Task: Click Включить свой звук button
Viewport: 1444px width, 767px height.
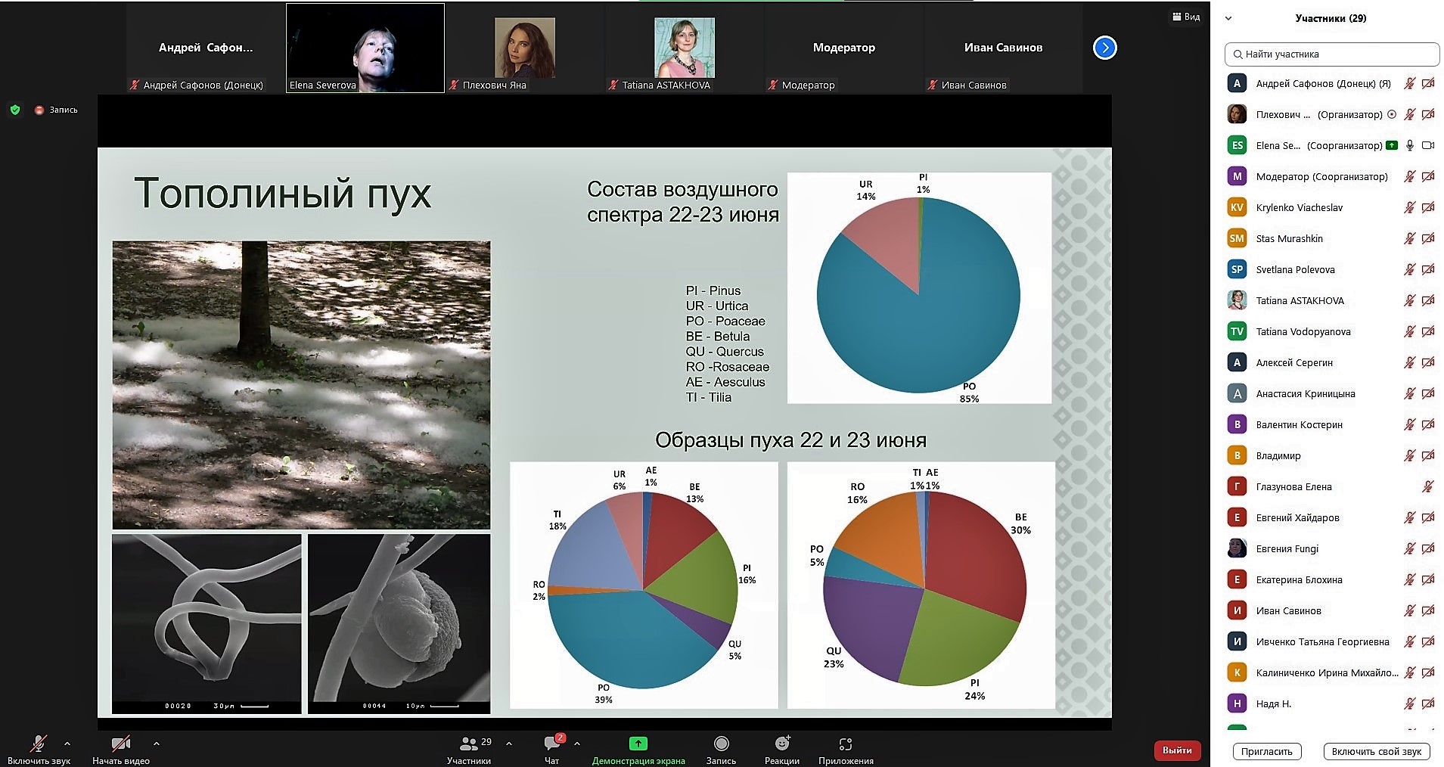Action: pos(1377,751)
